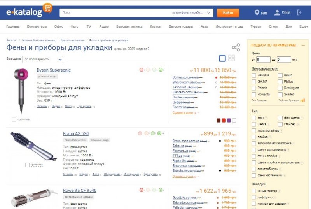Open Отзывы reviews link for Dyson

coord(42,106)
